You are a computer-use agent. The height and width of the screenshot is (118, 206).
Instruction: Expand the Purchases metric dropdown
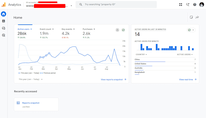click(94, 29)
